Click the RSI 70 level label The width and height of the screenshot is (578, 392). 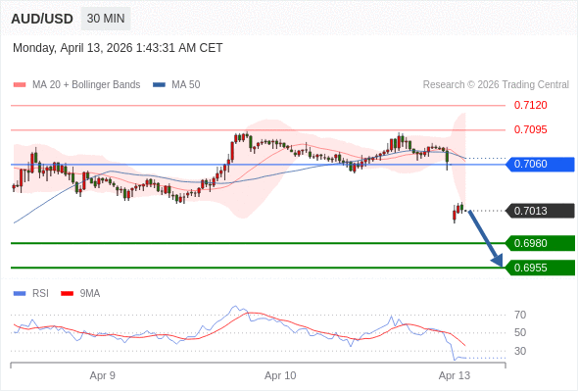click(x=520, y=315)
